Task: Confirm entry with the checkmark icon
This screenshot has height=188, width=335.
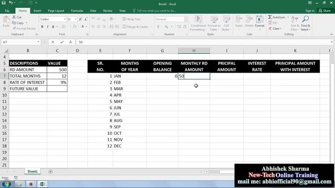Action: pyautogui.click(x=62, y=42)
